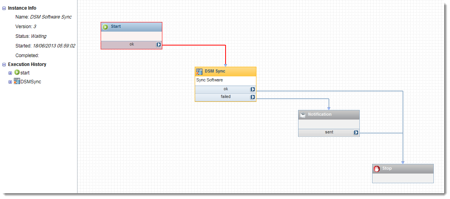Click the DSM Sync node icon
This screenshot has width=450, height=199.
(x=199, y=71)
